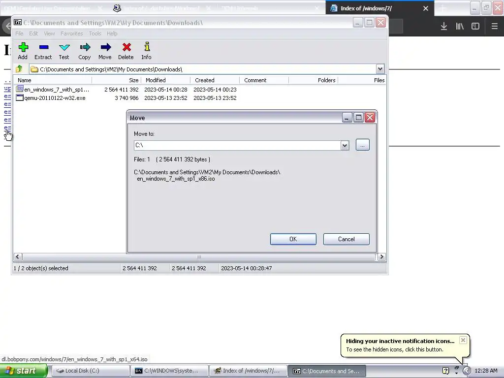This screenshot has width=504, height=378.
Task: Click the size value 3 740 986
Action: pos(126,98)
